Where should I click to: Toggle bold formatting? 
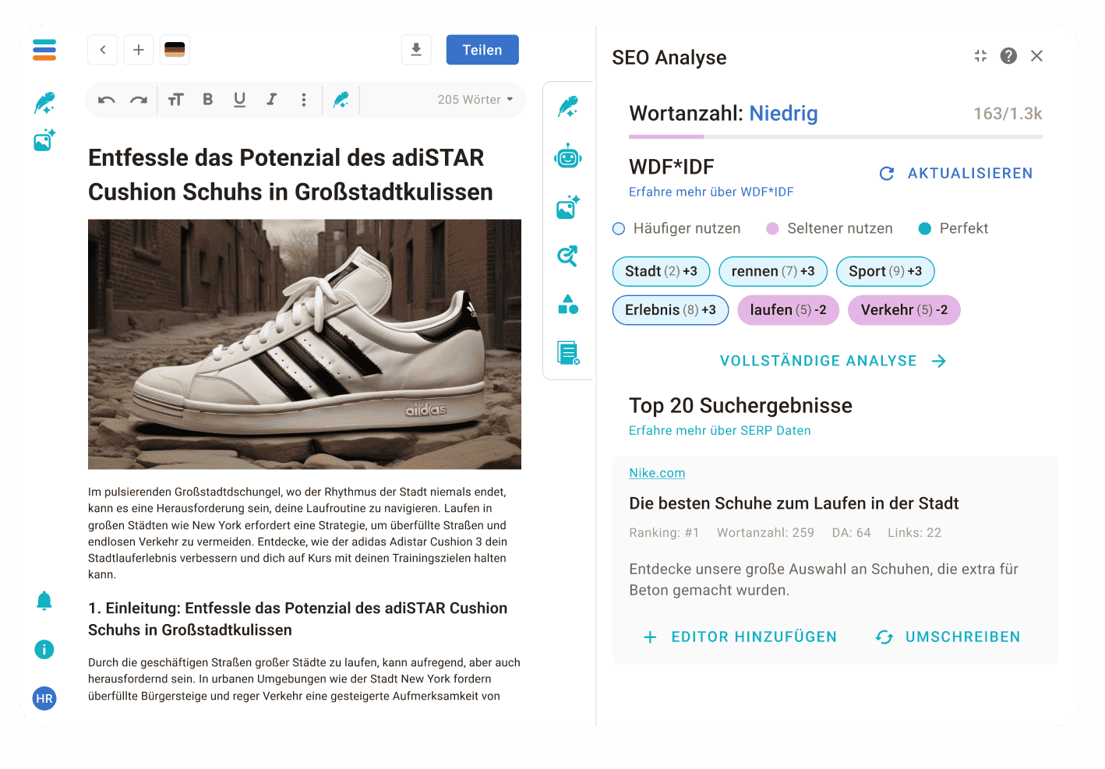point(208,100)
